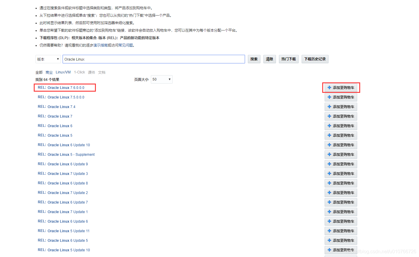Click the 页面大小 label text
This screenshot has width=419, height=257.
click(141, 79)
